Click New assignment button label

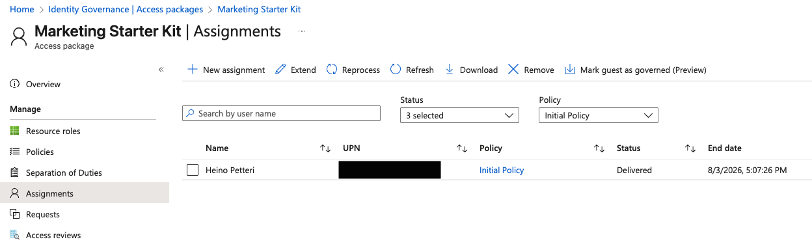click(x=234, y=70)
